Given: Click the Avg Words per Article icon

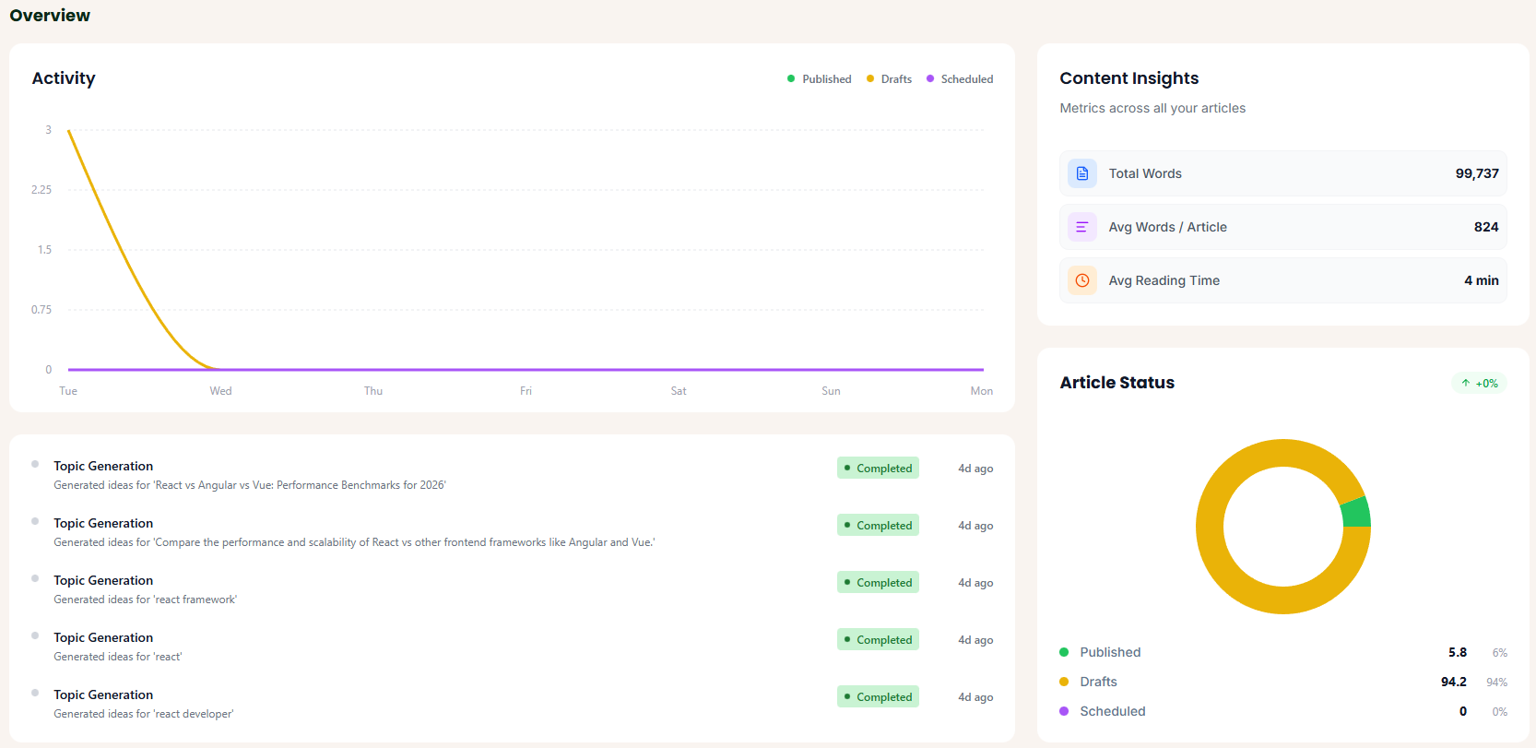Looking at the screenshot, I should (1081, 227).
